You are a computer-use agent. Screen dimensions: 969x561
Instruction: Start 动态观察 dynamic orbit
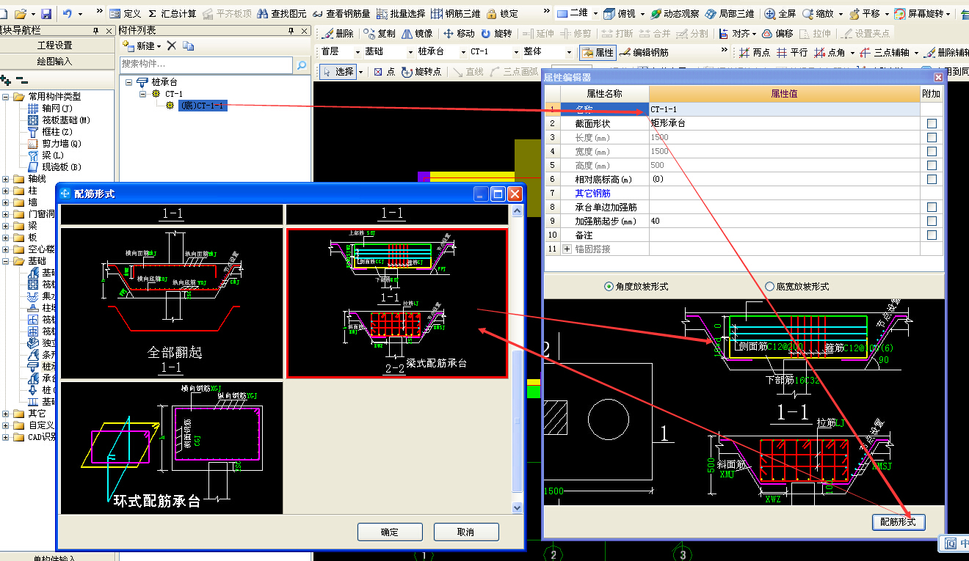click(x=675, y=14)
